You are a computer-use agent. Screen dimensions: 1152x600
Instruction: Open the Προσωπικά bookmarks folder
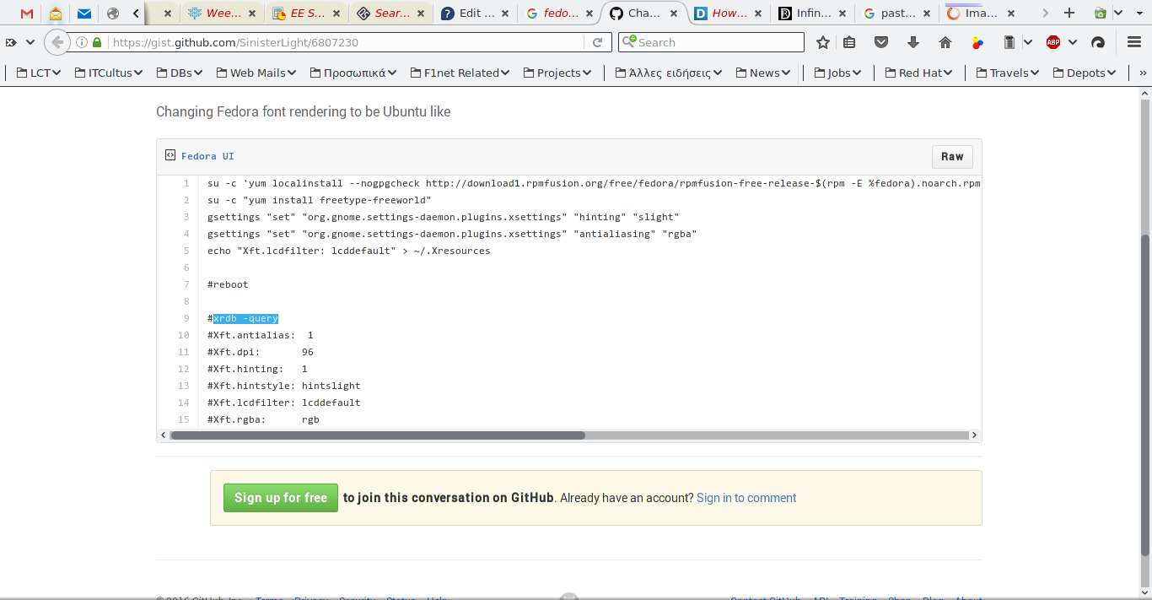[x=353, y=73]
